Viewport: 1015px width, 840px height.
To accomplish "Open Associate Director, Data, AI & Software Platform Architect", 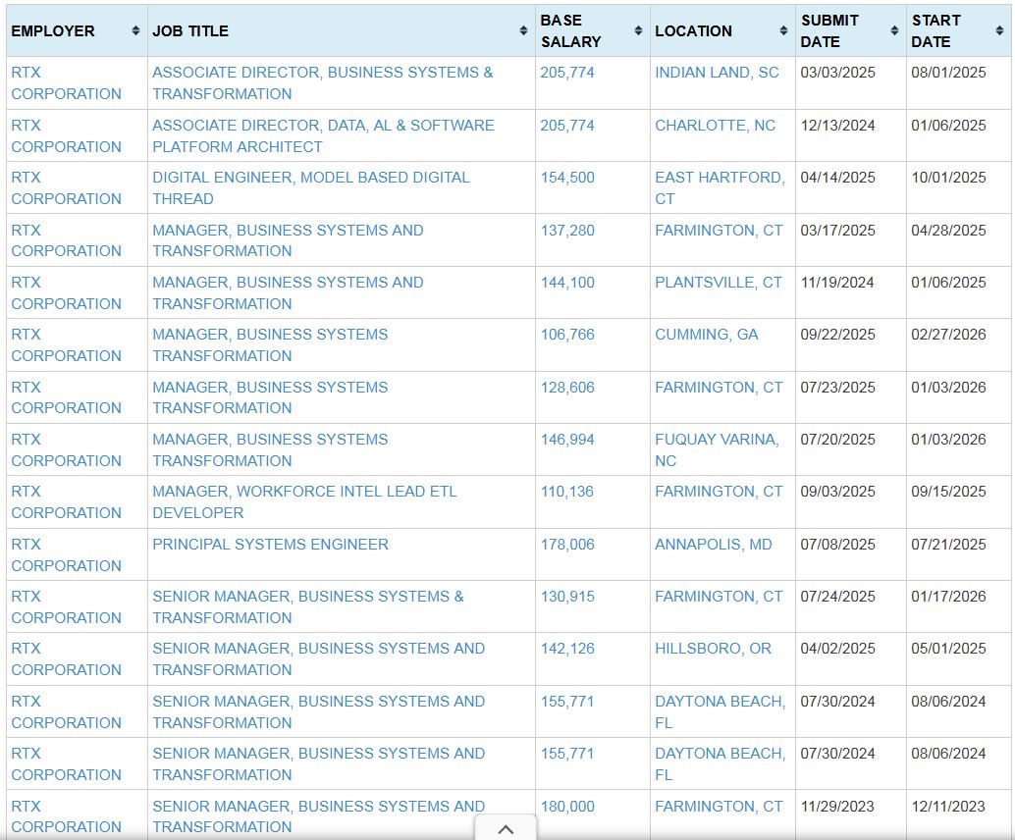I will tap(323, 135).
